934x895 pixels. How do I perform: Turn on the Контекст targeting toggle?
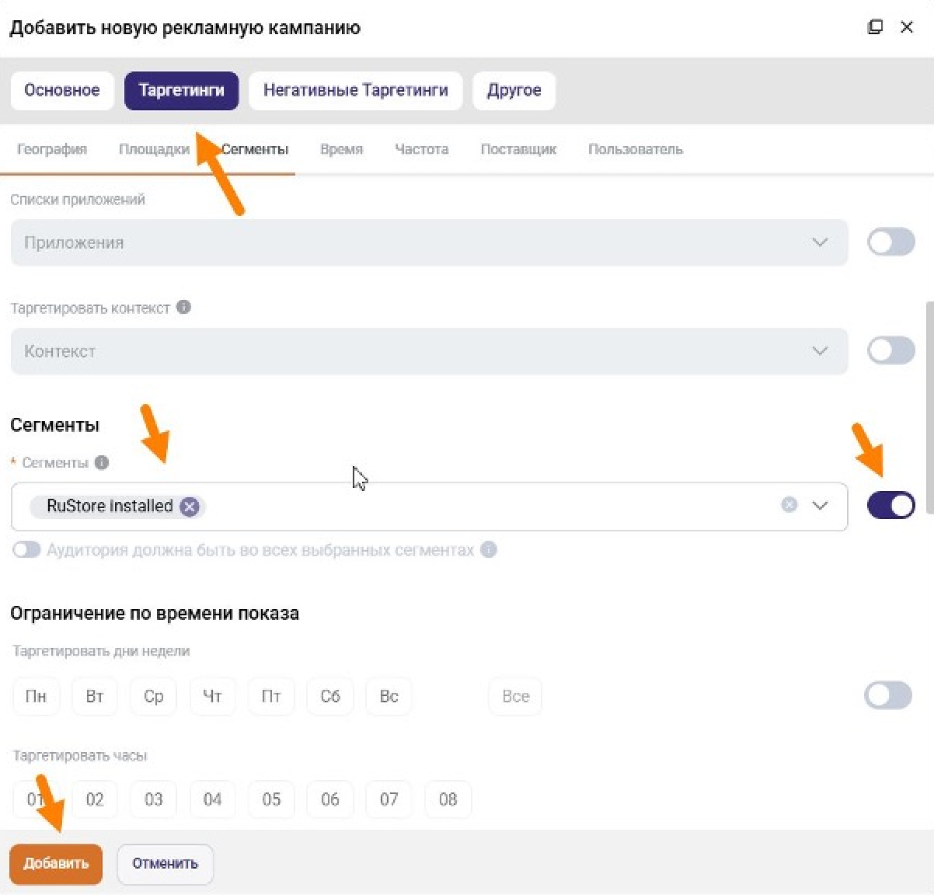click(x=890, y=350)
